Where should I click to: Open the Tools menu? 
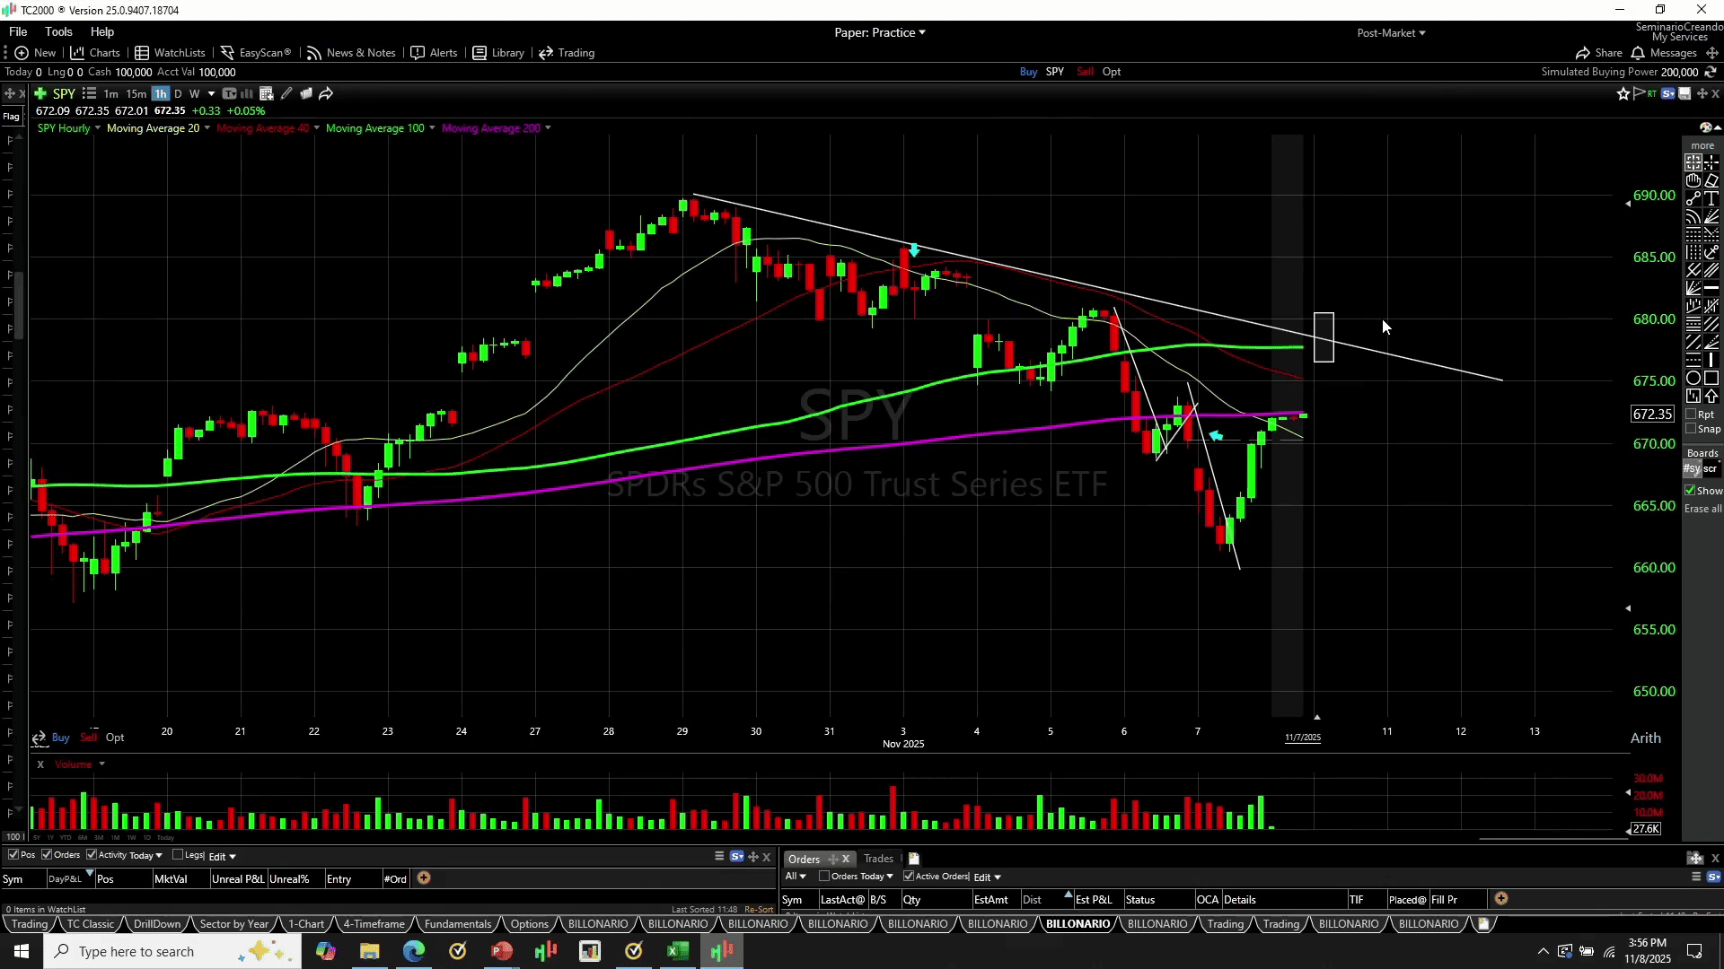58,31
